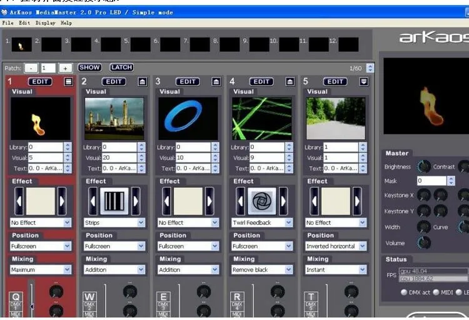This screenshot has width=469, height=320.
Task: Click EDIT on layer 2
Action: (114, 82)
